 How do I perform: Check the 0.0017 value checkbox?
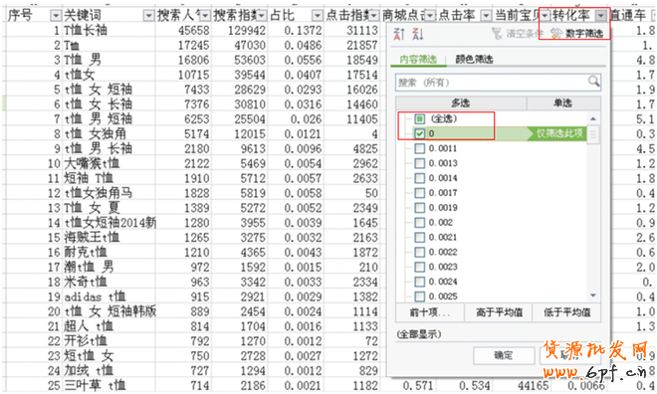[419, 193]
